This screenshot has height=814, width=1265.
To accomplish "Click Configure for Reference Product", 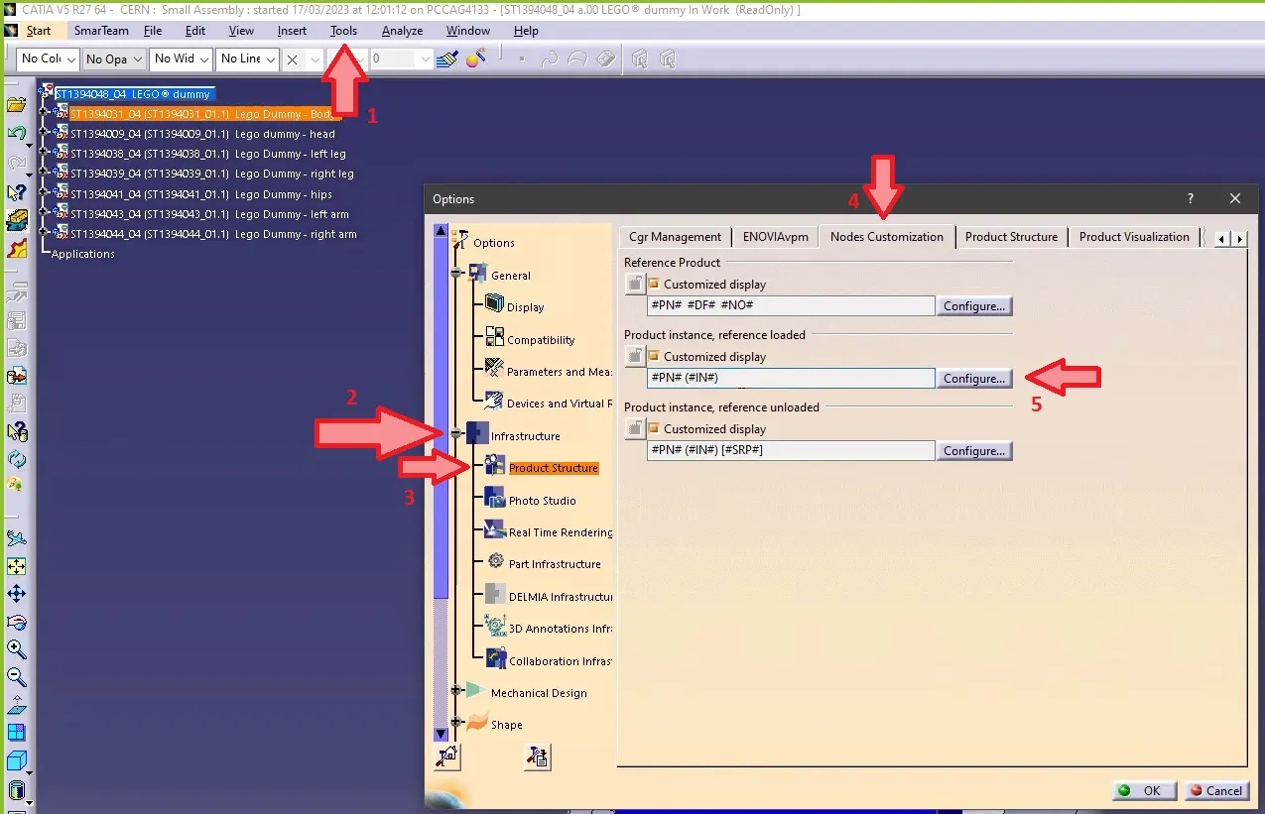I will 974,306.
